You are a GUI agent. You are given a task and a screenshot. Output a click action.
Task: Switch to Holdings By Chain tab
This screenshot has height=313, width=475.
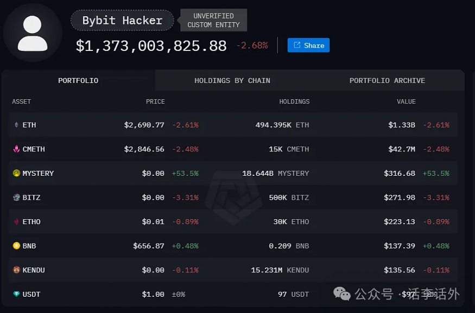tap(232, 80)
